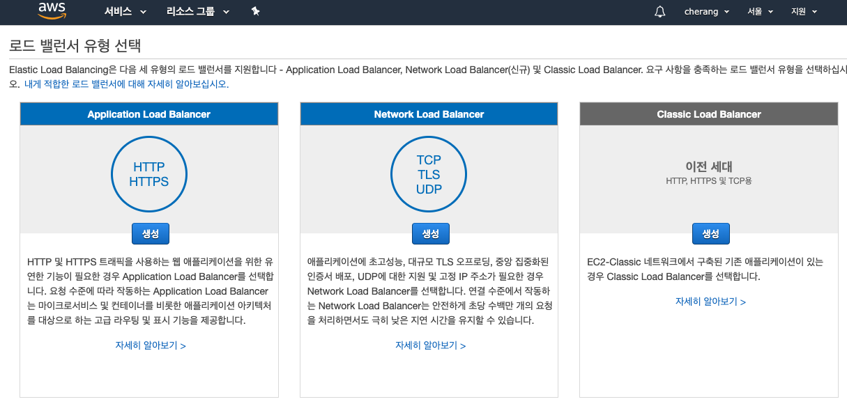The height and width of the screenshot is (404, 847).
Task: Open the 서울 region dropdown
Action: (761, 12)
